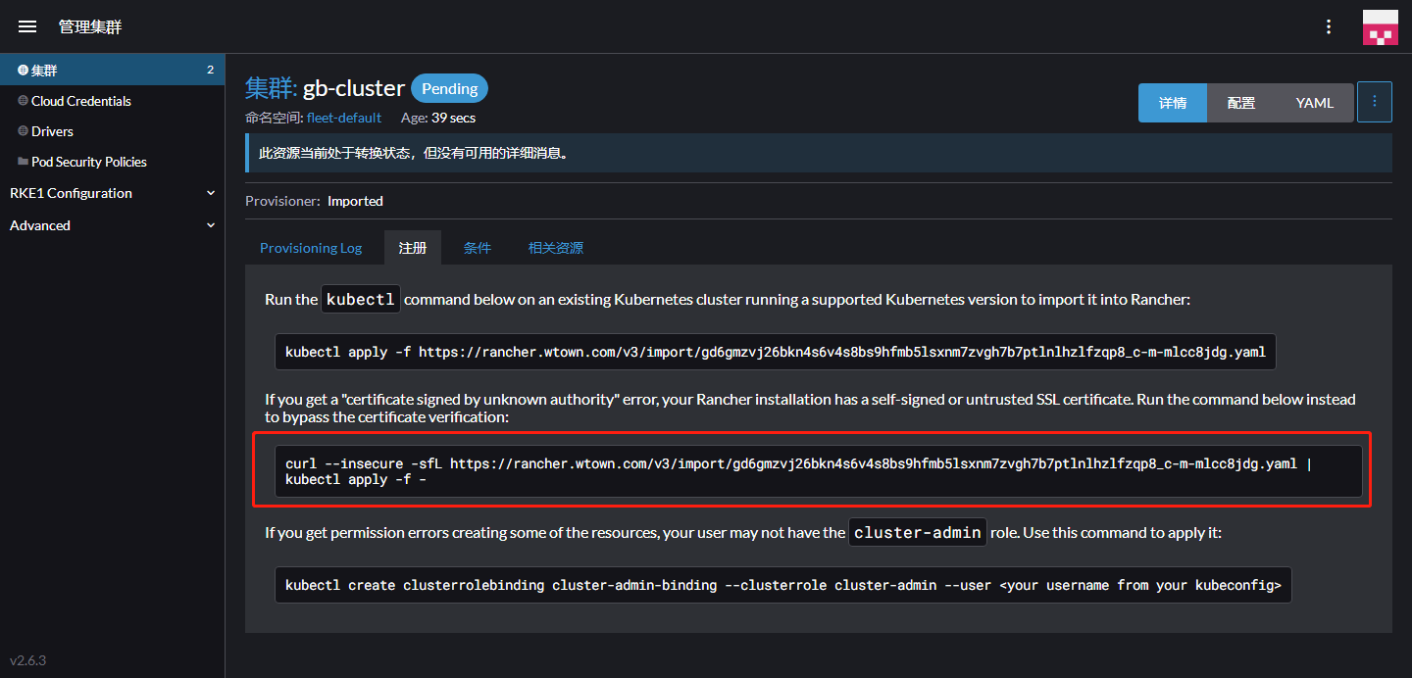Open the header three-dot options menu
Screen dimensions: 1412x678
pyautogui.click(x=1329, y=26)
